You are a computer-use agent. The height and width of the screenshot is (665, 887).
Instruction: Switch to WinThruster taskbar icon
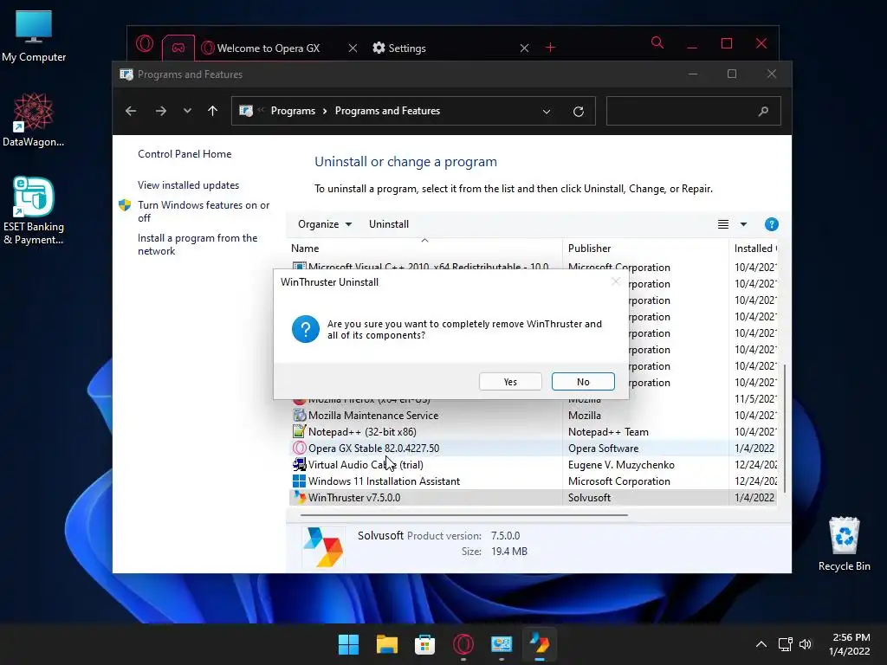click(539, 644)
